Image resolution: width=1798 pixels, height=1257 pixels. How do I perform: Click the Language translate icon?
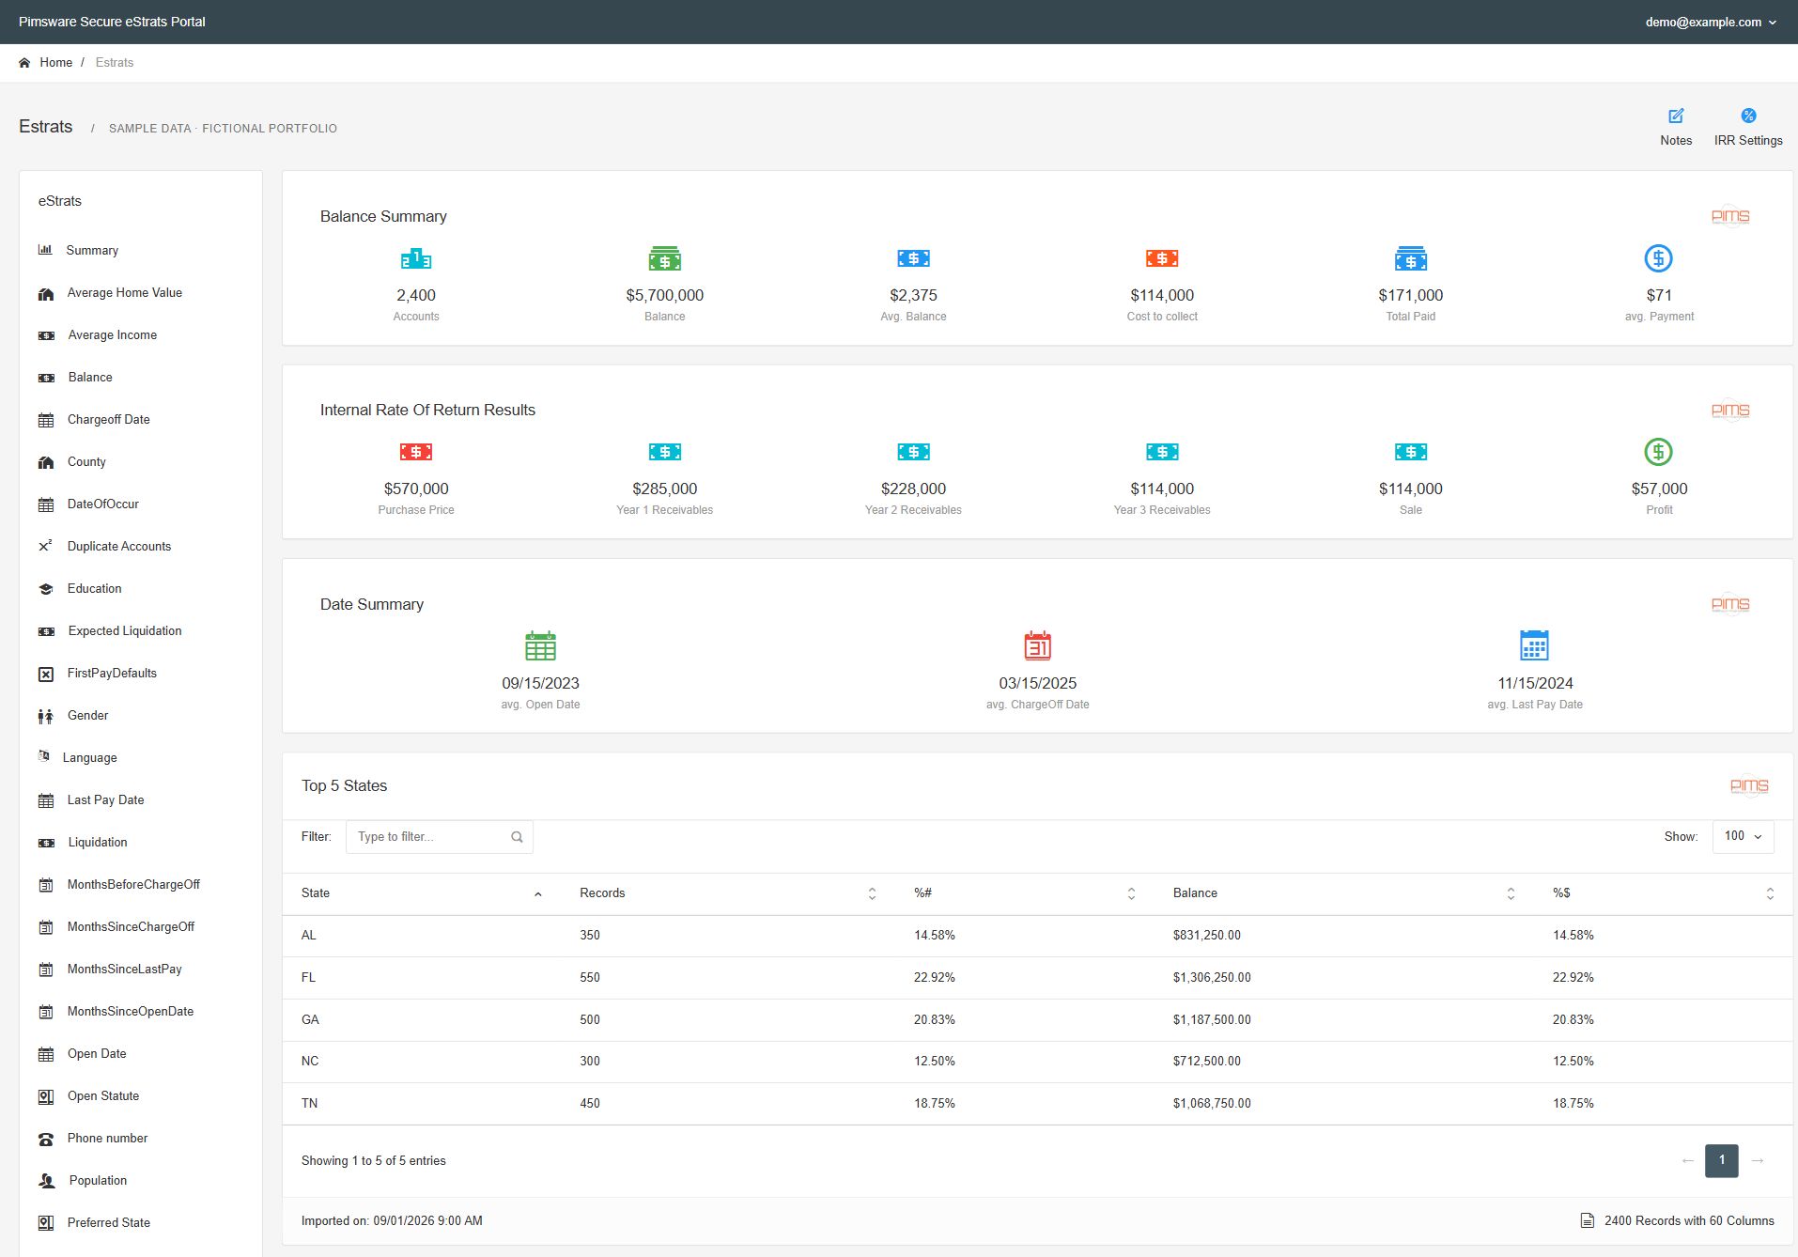(43, 756)
